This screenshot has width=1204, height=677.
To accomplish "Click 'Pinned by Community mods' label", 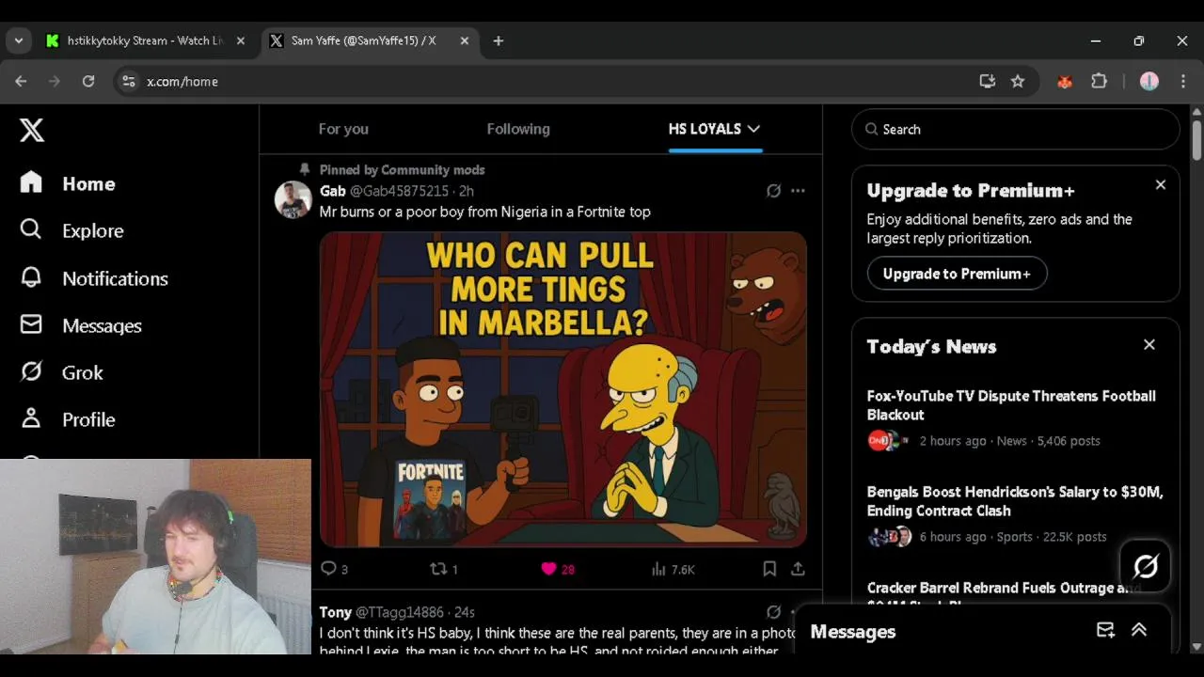I will tap(402, 170).
